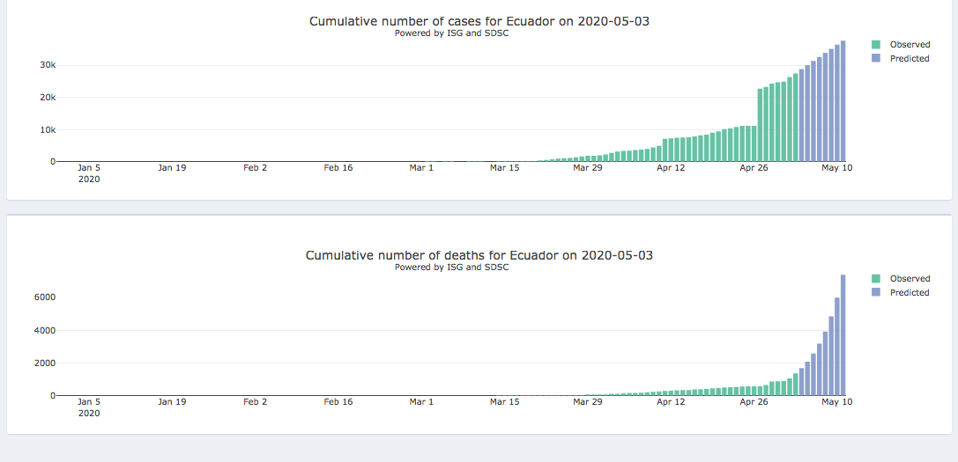The width and height of the screenshot is (958, 462).
Task: Select tallest predicted bar in cases chart
Action: point(843,101)
